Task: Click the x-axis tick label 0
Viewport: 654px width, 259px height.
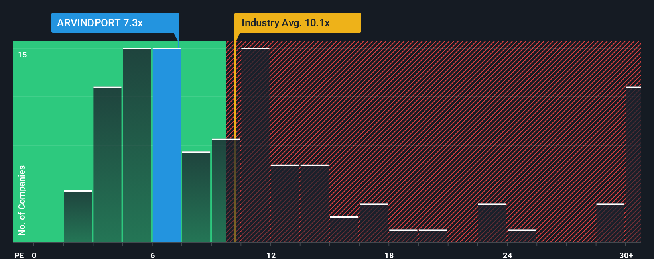Action: [34, 255]
